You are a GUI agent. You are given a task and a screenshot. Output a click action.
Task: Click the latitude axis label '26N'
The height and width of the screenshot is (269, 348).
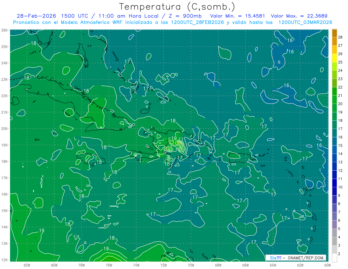coord(4,30)
